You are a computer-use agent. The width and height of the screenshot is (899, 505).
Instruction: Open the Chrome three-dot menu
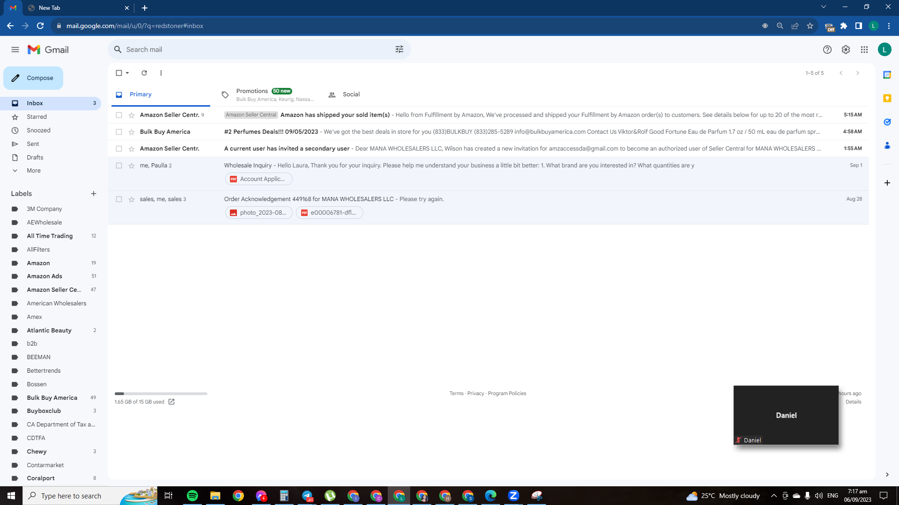(x=889, y=26)
